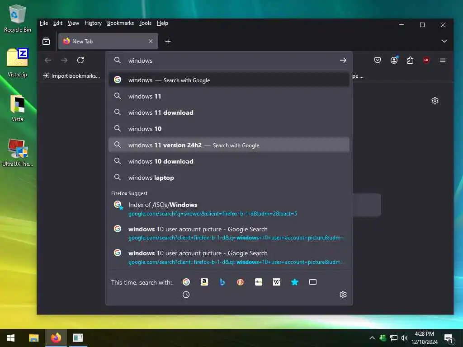Open File Explorer from taskbar
The width and height of the screenshot is (463, 347).
(x=33, y=338)
